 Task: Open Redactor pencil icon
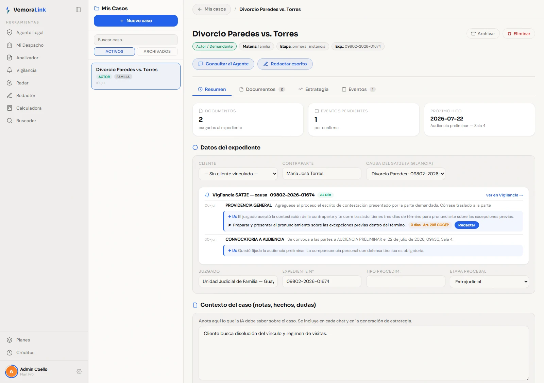tap(10, 96)
